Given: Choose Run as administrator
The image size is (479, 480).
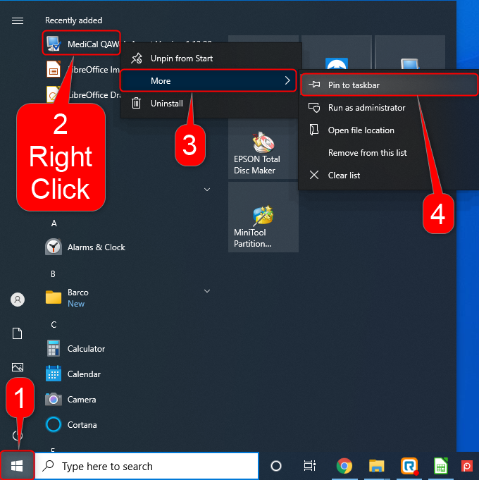Looking at the screenshot, I should tap(366, 108).
